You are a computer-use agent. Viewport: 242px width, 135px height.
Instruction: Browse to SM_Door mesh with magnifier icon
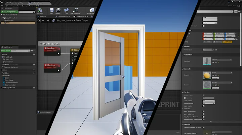(x=216, y=62)
